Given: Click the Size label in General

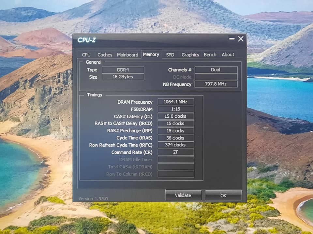Looking at the screenshot, I should [x=93, y=77].
